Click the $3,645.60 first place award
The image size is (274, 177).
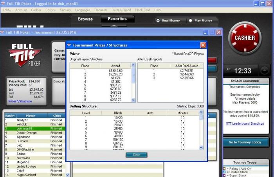click(115, 71)
